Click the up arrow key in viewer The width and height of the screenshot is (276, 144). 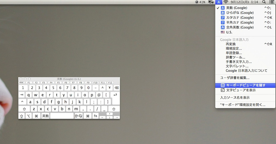click(x=109, y=114)
